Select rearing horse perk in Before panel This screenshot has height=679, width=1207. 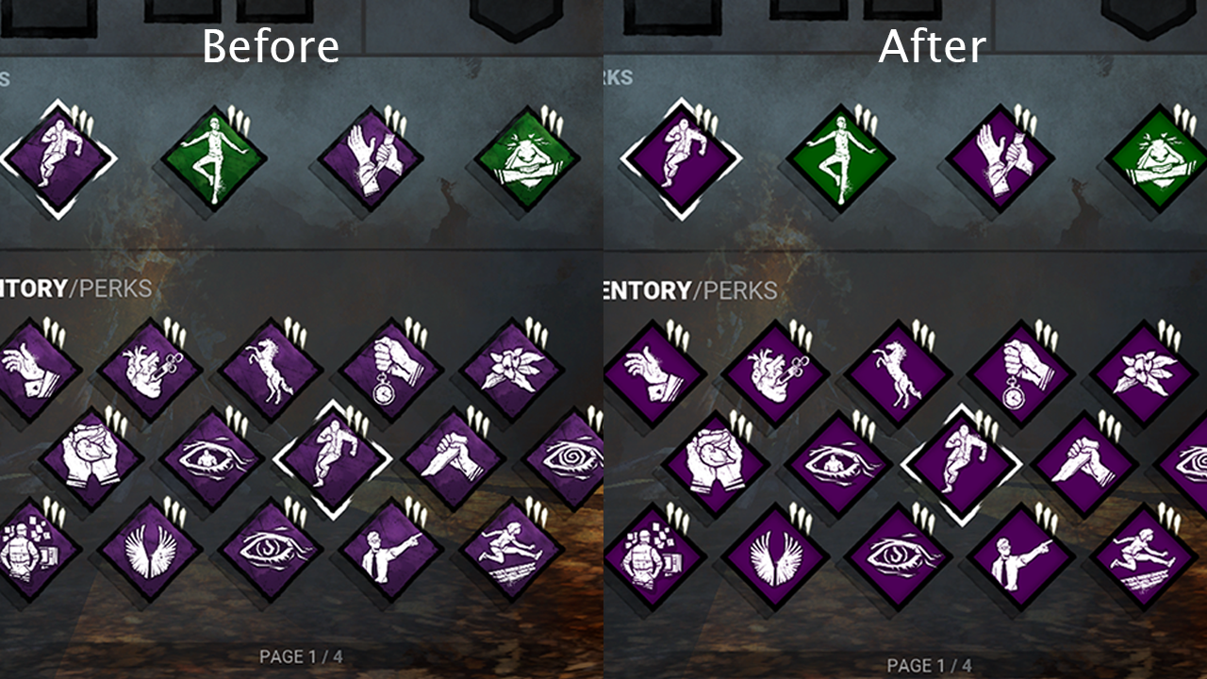270,372
